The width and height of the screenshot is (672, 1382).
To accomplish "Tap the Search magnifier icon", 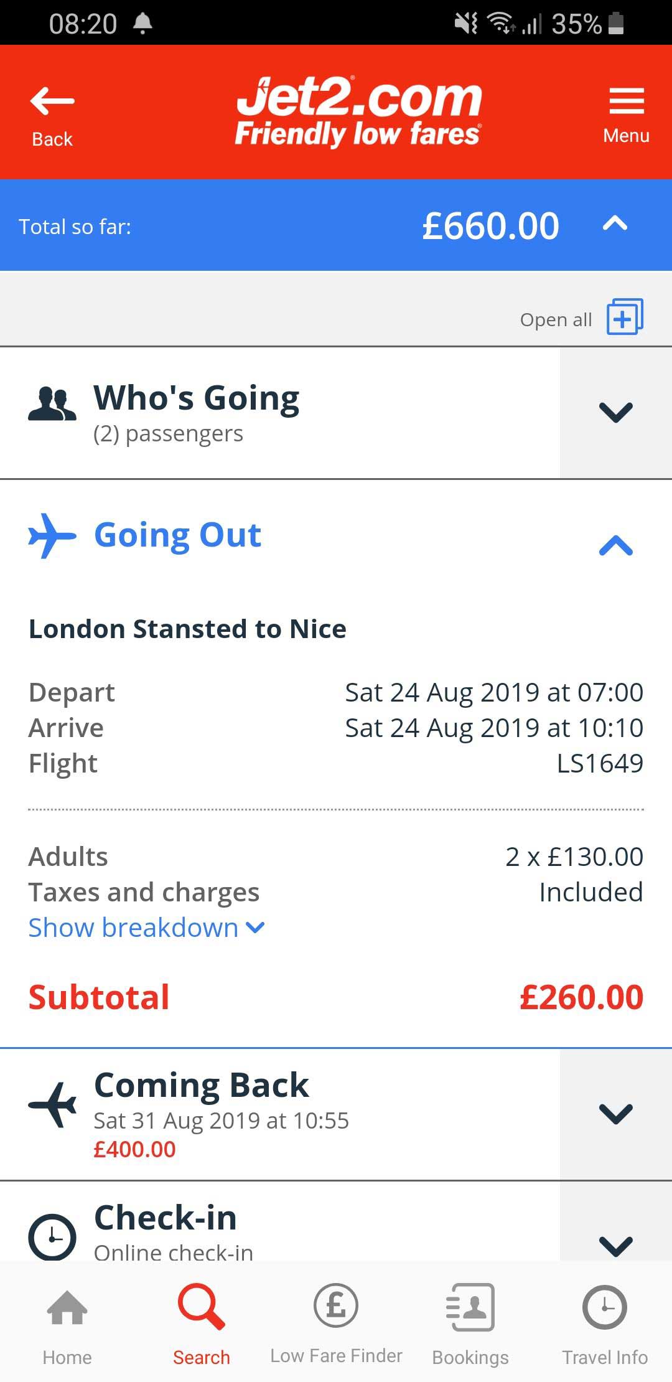I will tap(201, 1307).
